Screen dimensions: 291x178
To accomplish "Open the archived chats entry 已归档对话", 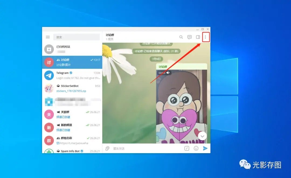I will tap(72, 49).
